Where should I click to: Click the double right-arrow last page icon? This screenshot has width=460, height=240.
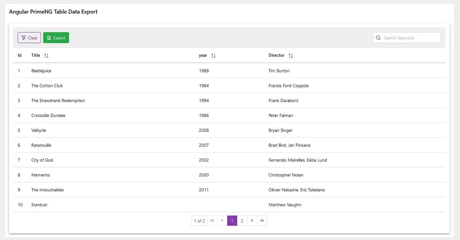pyautogui.click(x=262, y=220)
